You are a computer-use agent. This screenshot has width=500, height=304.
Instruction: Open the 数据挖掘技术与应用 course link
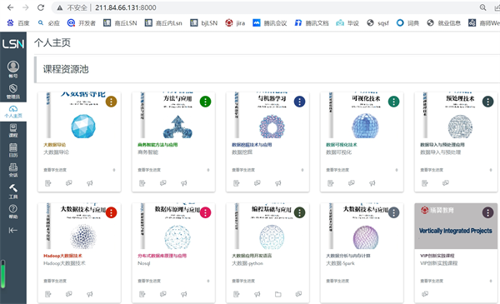252,145
